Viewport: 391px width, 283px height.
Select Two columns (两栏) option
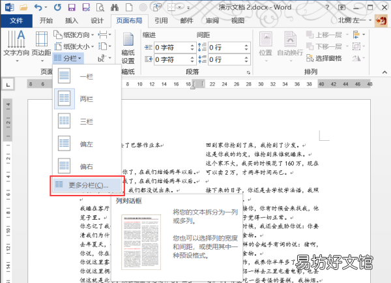87,99
